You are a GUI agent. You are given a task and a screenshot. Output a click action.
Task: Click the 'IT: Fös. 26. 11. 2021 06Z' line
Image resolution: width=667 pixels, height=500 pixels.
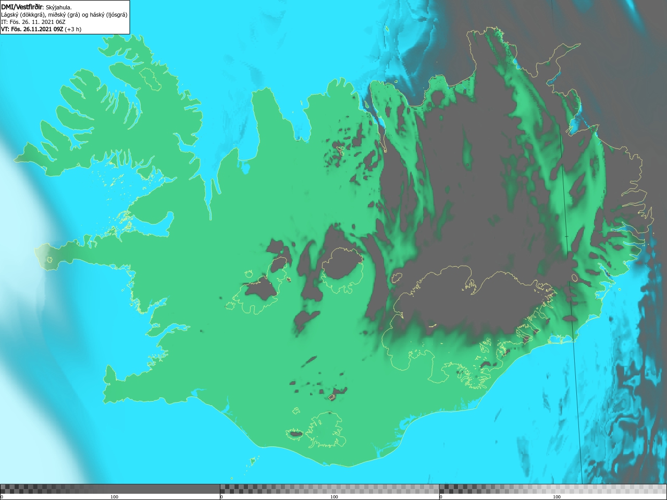pos(33,22)
